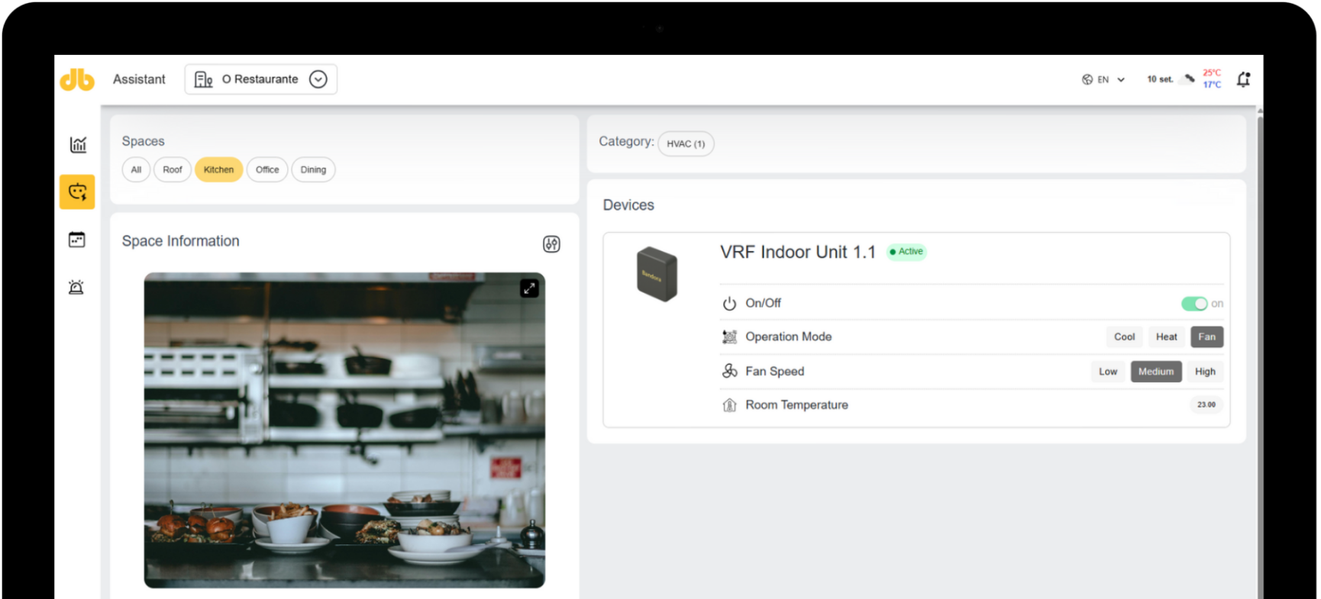The width and height of the screenshot is (1321, 599).
Task: Click the Assistant link in header
Action: coord(139,79)
